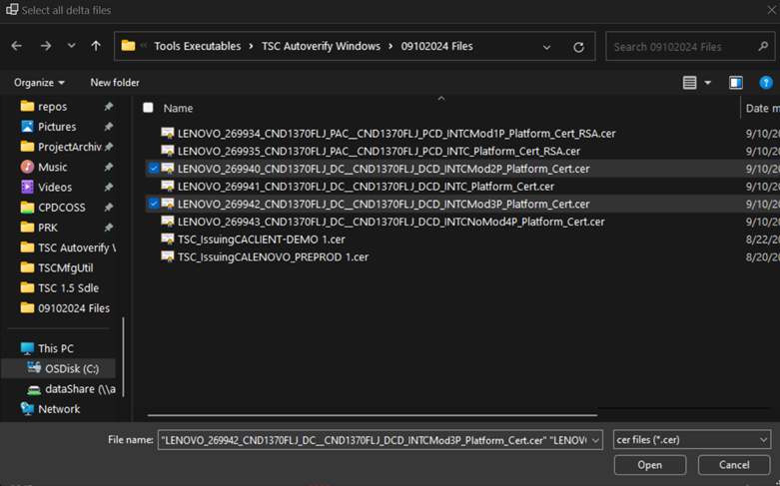The image size is (780, 486).
Task: Select LENOVO_269941 INTC_Platform_Cert.cer file
Action: tap(366, 187)
